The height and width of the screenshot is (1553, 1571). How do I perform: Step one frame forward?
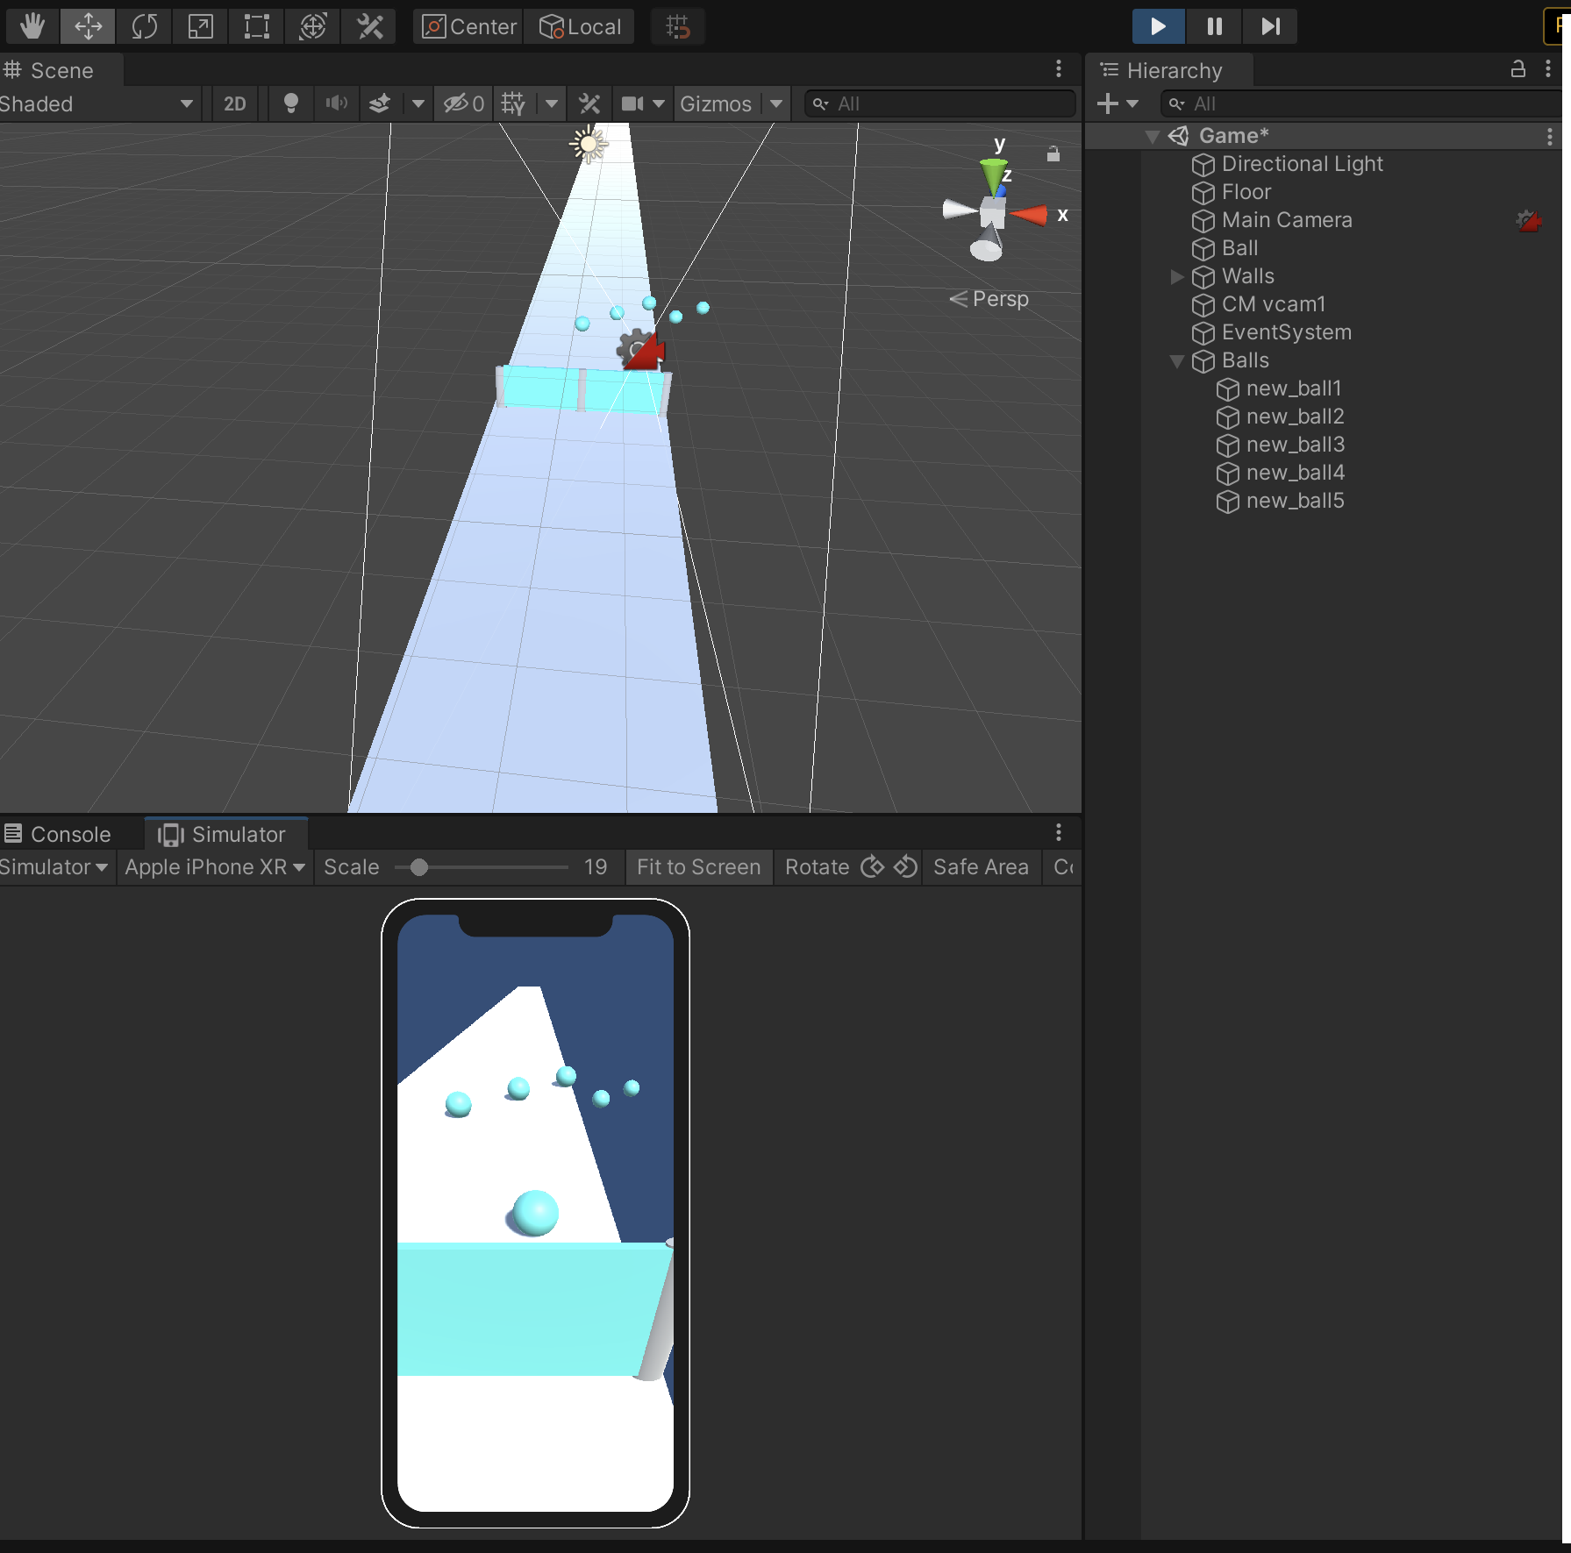pos(1270,26)
